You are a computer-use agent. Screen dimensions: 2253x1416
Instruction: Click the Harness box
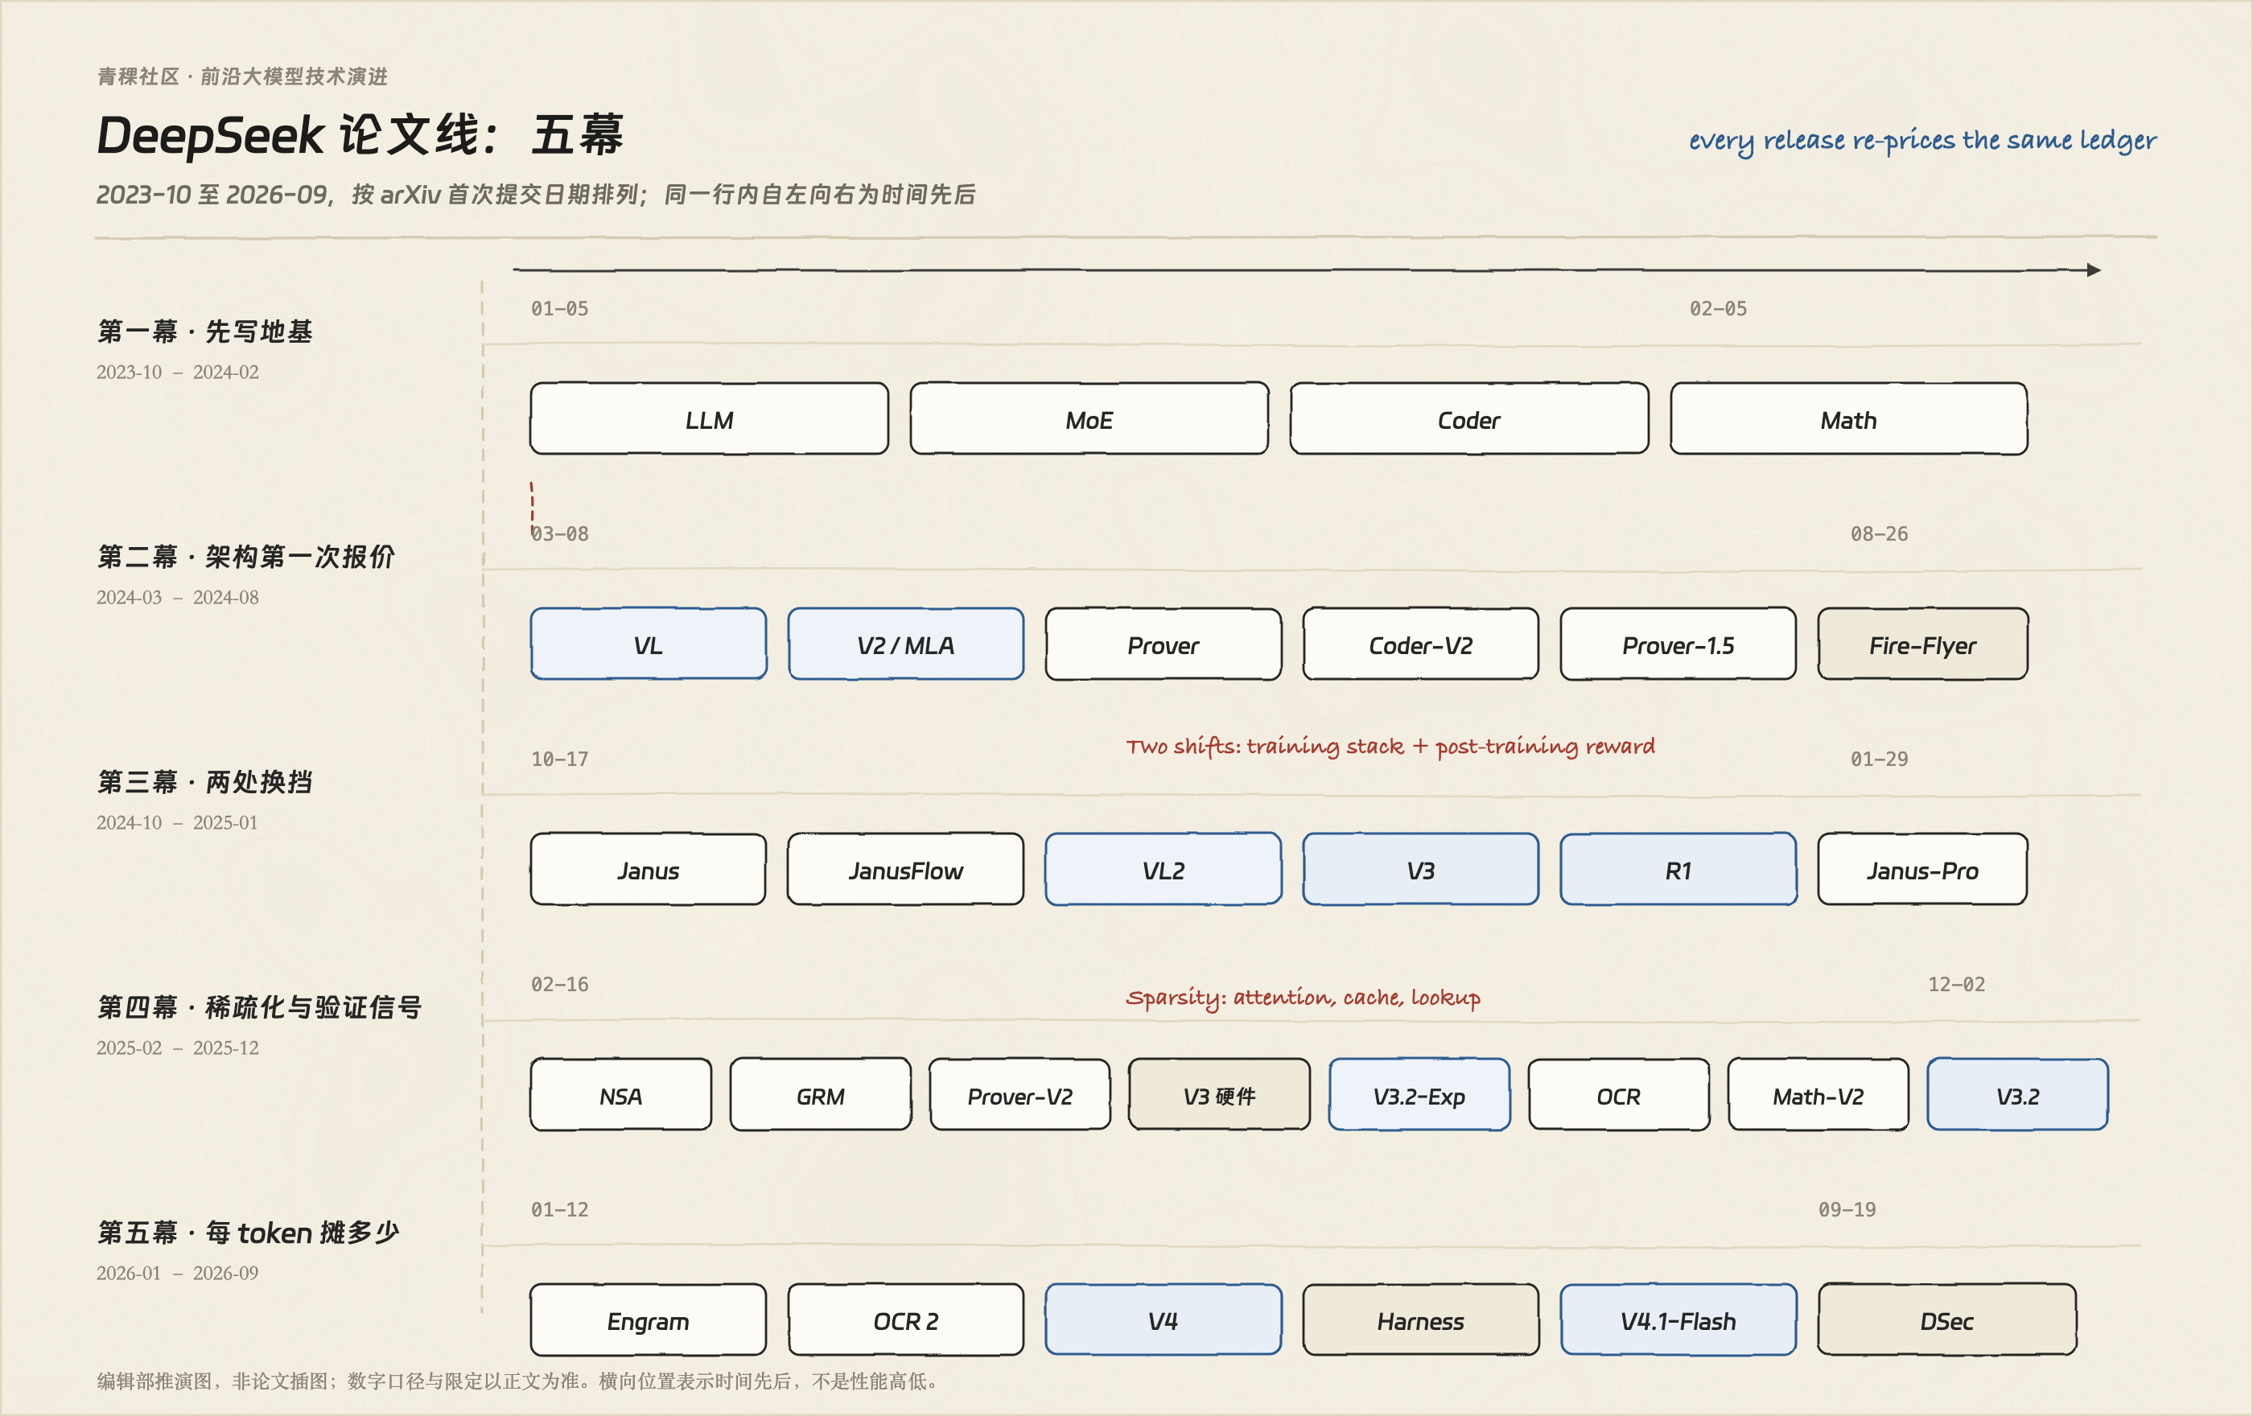(1420, 1320)
